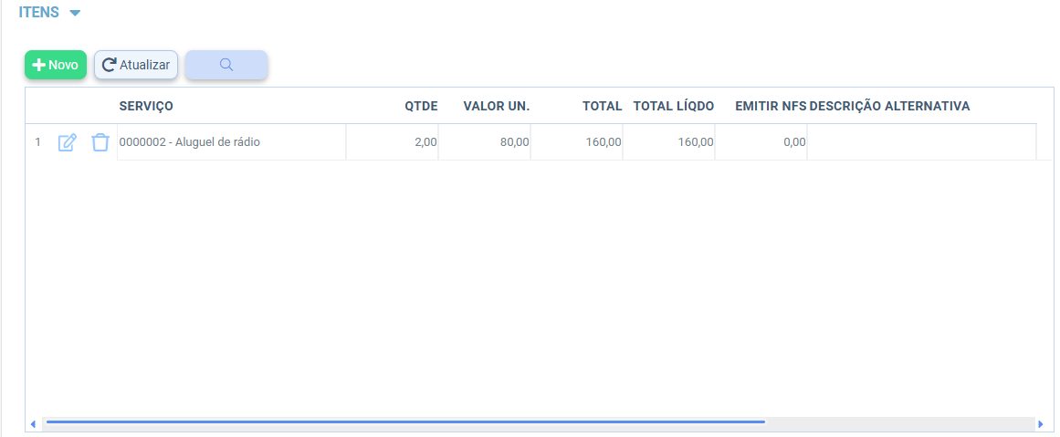Image resolution: width=1060 pixels, height=437 pixels.
Task: Open search with the magnifier button
Action: [x=226, y=65]
